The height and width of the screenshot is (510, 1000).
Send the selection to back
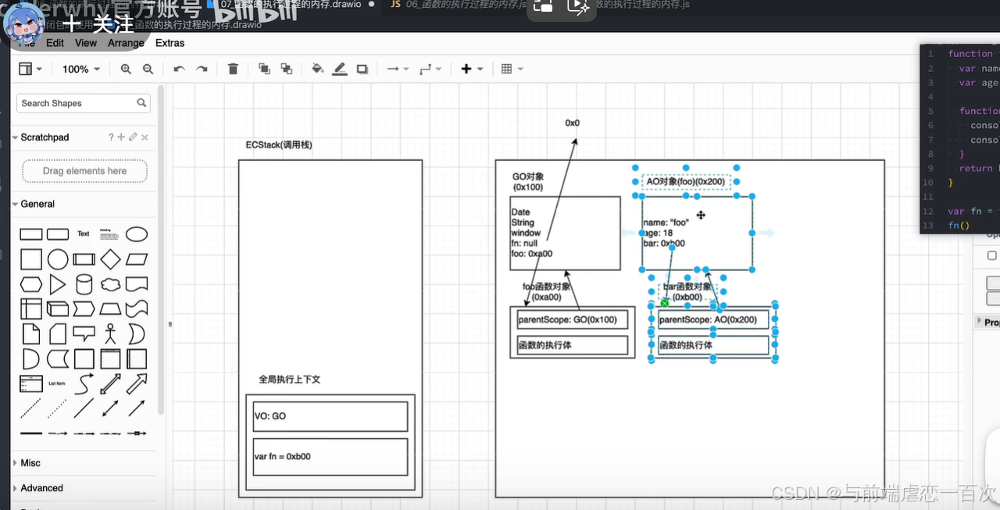click(x=286, y=69)
